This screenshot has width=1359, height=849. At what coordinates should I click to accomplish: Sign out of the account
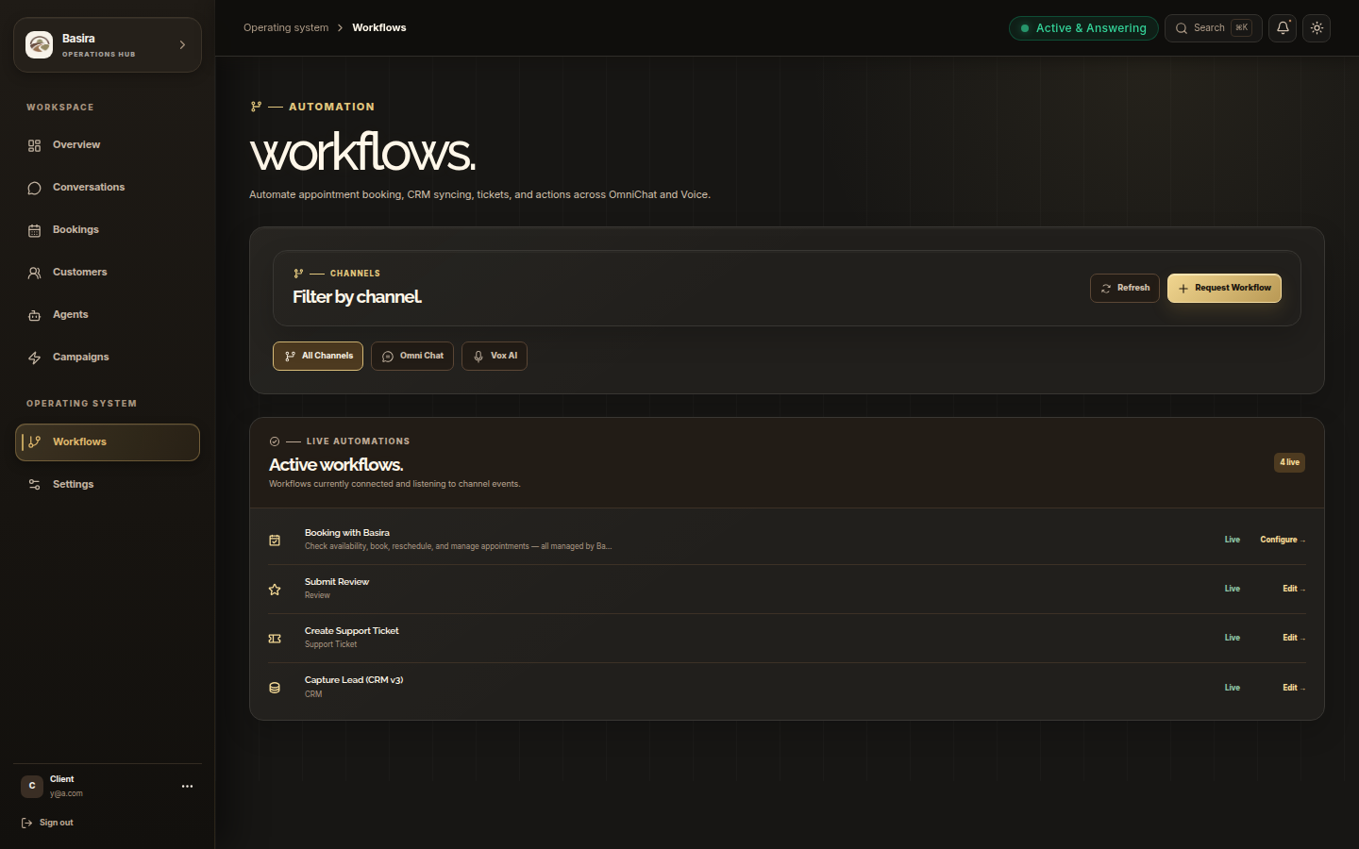pyautogui.click(x=47, y=823)
